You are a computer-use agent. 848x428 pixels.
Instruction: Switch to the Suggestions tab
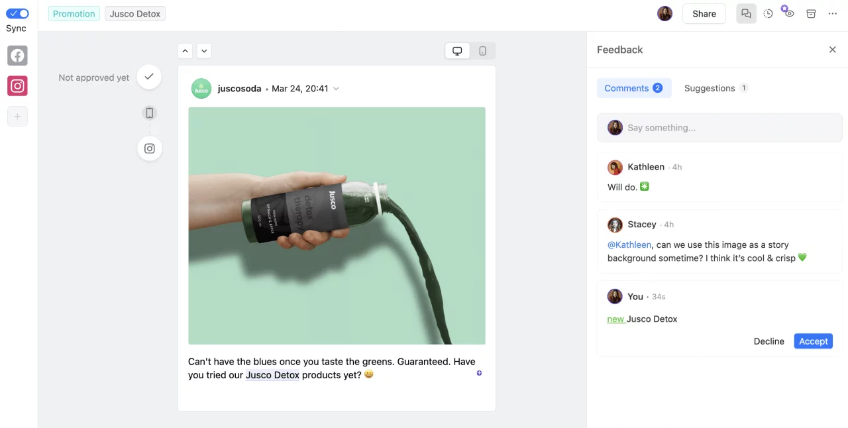[x=715, y=87]
